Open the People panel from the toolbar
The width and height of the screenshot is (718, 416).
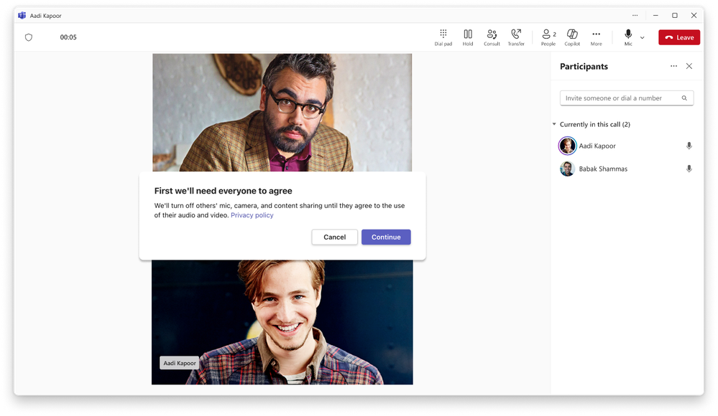[547, 37]
